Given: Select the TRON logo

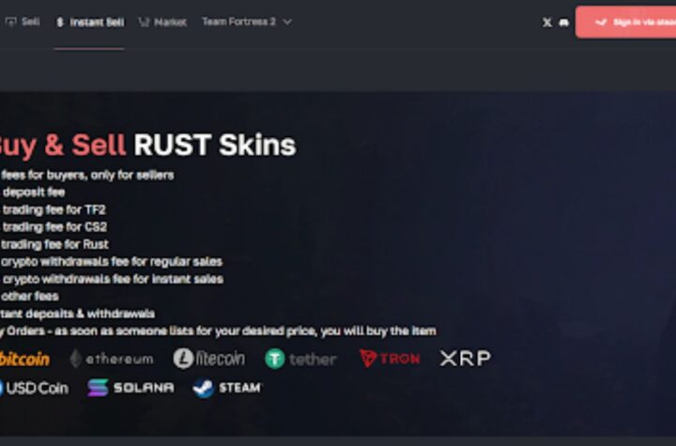Looking at the screenshot, I should (x=390, y=359).
